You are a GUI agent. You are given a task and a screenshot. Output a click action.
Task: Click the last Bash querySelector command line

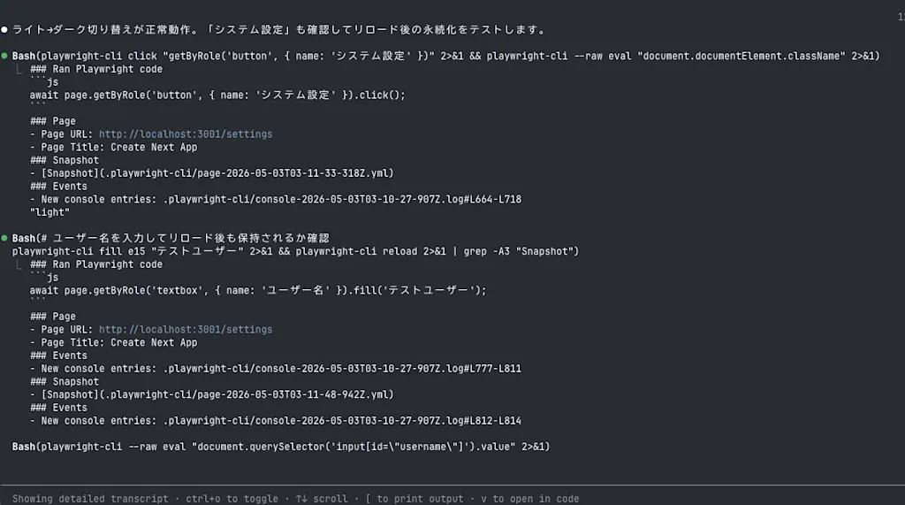coord(281,447)
